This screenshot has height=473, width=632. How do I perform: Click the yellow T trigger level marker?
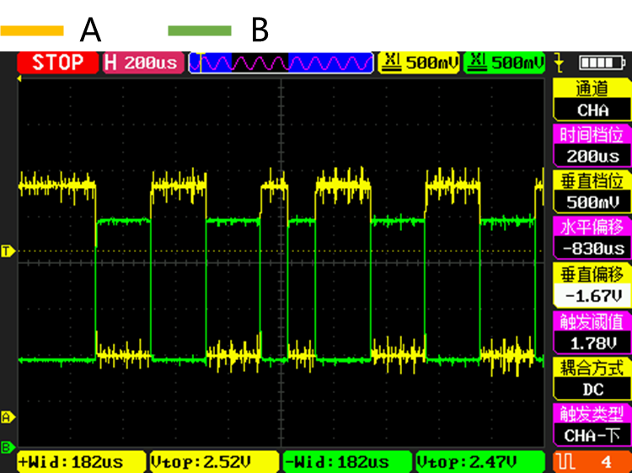coord(8,251)
